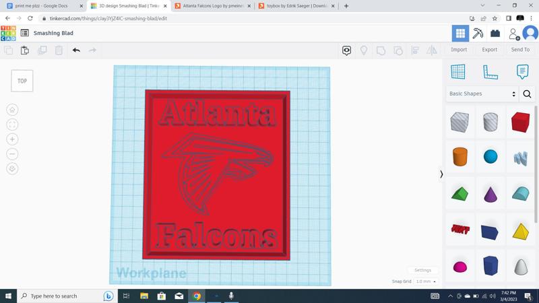Image resolution: width=539 pixels, height=303 pixels.
Task: Open the Bricks mode icon
Action: [x=495, y=33]
